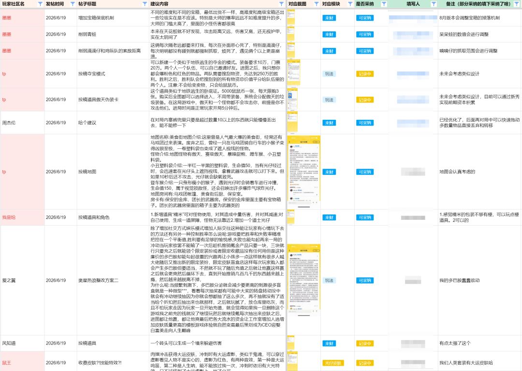
Task: Click 可采纳 status in 周杰伦 row
Action: [365, 123]
